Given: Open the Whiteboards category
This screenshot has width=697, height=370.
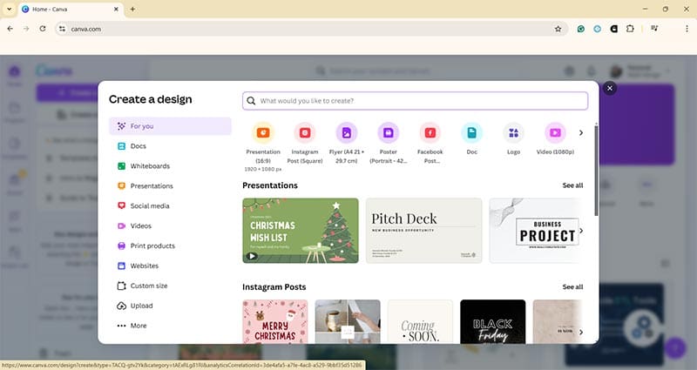Looking at the screenshot, I should [x=170, y=166].
